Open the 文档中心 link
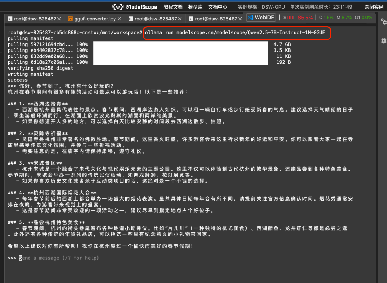 coord(218,7)
